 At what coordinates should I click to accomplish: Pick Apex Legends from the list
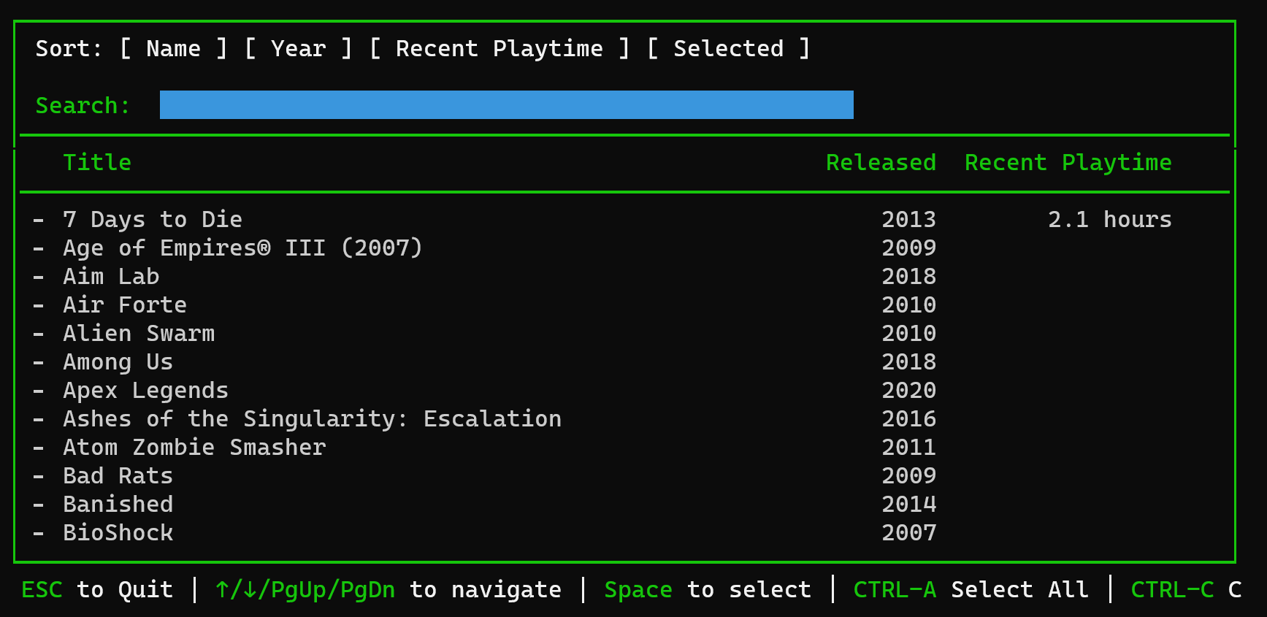click(602, 390)
